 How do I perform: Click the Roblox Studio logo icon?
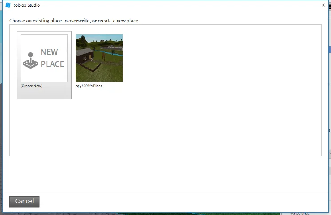click(8, 5)
